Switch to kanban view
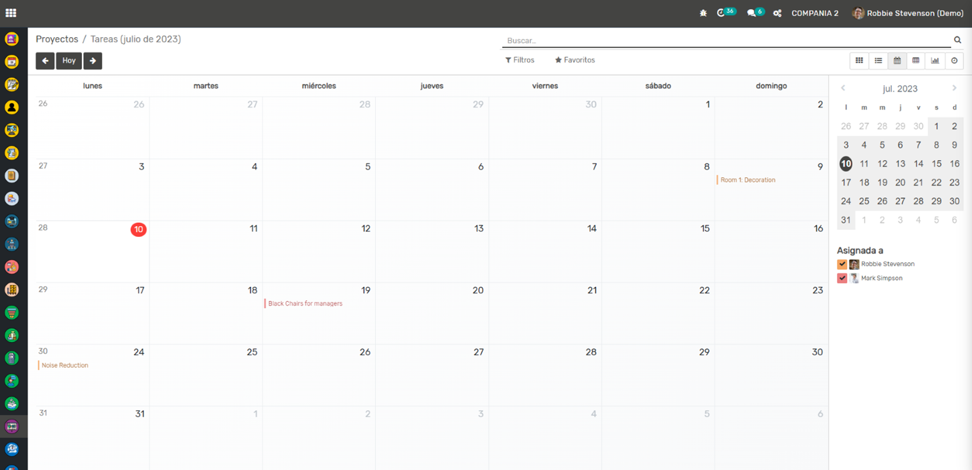972x470 pixels. (x=859, y=61)
